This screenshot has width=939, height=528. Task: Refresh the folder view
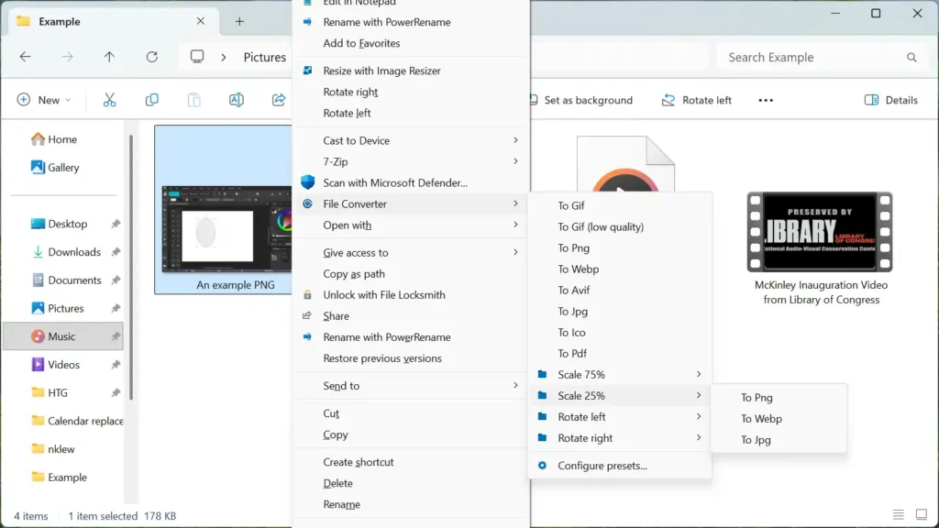click(x=151, y=57)
